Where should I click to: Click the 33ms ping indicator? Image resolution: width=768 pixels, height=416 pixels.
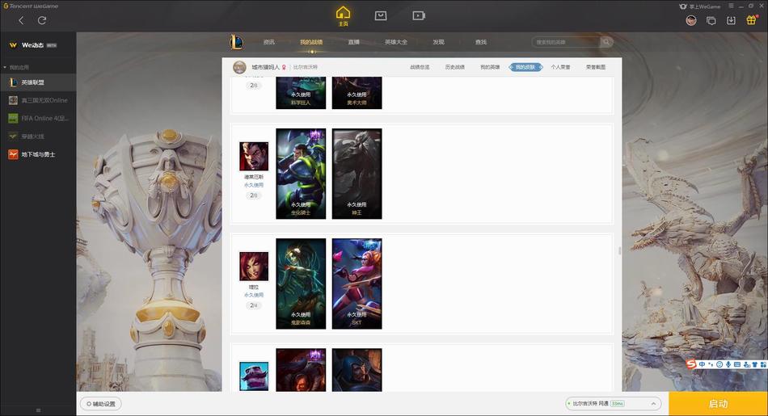tap(617, 404)
